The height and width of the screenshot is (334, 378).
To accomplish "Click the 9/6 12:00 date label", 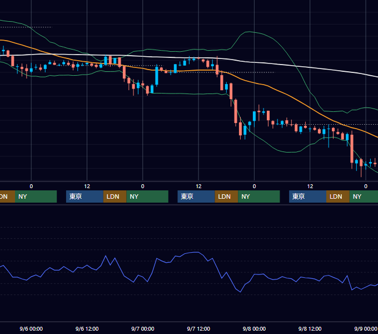I will tap(87, 328).
